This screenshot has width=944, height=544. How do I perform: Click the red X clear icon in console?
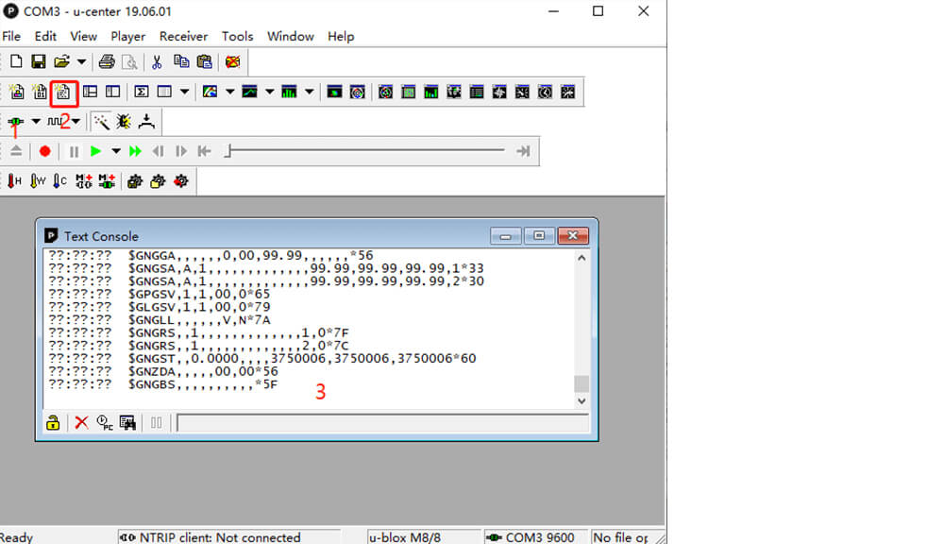(x=81, y=422)
